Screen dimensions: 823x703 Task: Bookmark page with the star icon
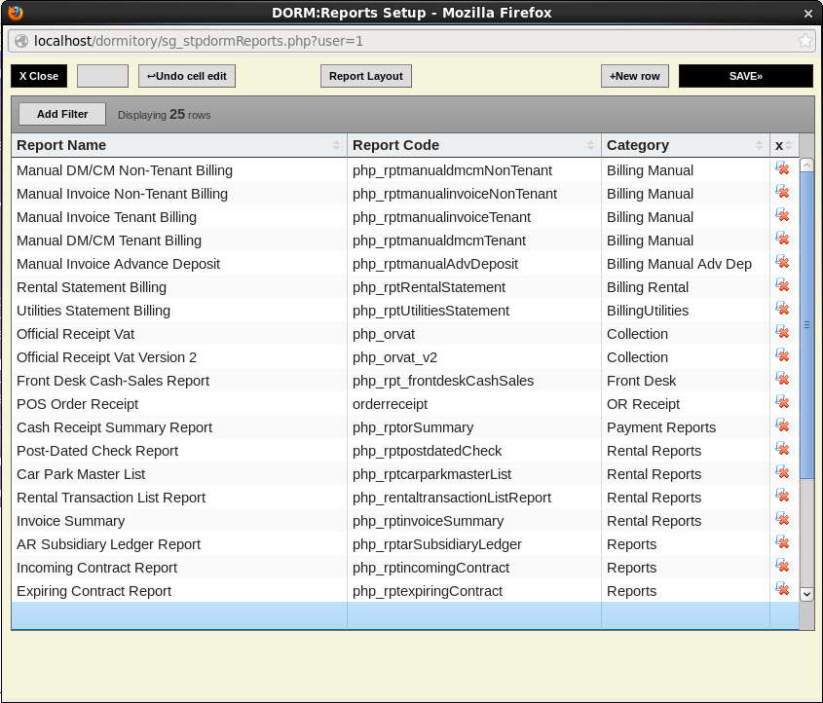[x=804, y=41]
